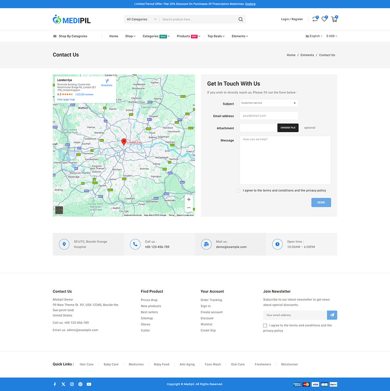The width and height of the screenshot is (390, 391).
Task: Check the contact form terms agreement checkbox
Action: 238,190
